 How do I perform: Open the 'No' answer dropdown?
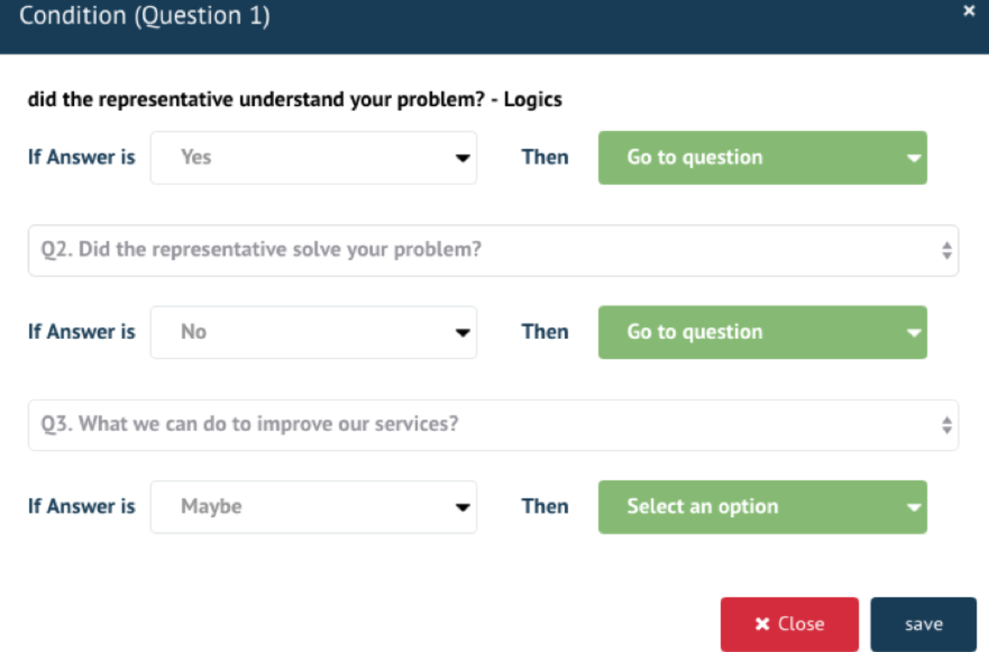tap(313, 332)
